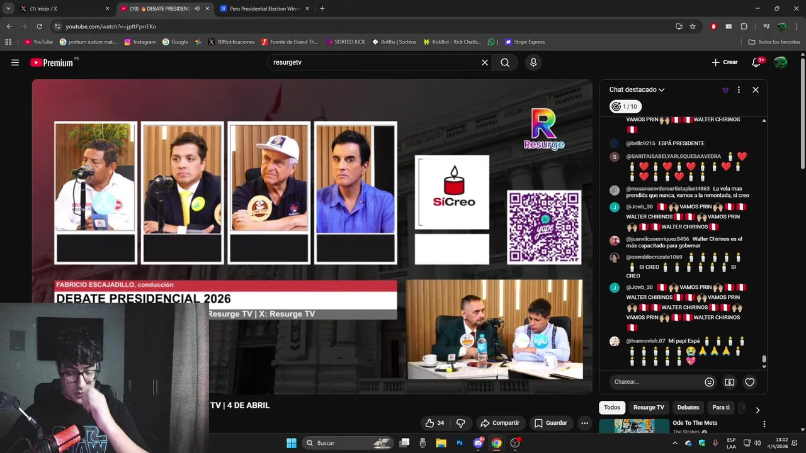Click the browser address bar URL
This screenshot has width=806, height=453.
coord(111,26)
